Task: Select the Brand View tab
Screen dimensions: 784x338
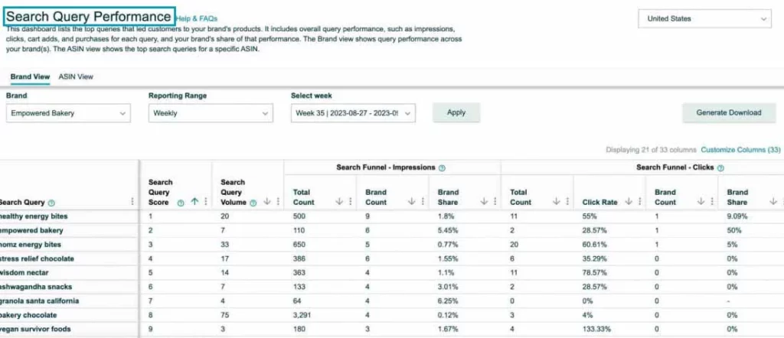Action: click(31, 77)
